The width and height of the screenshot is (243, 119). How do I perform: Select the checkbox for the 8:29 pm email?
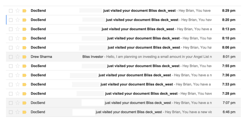(x=11, y=11)
